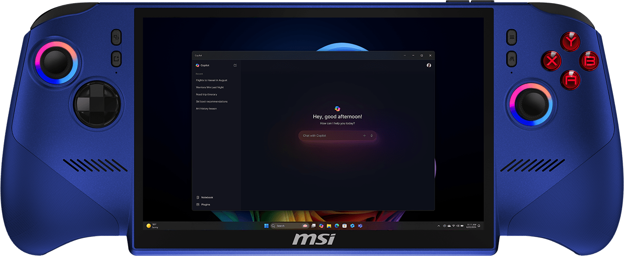Open Wi-Fi network settings in the tray
Viewport: 624px width, 256px height.
click(454, 225)
